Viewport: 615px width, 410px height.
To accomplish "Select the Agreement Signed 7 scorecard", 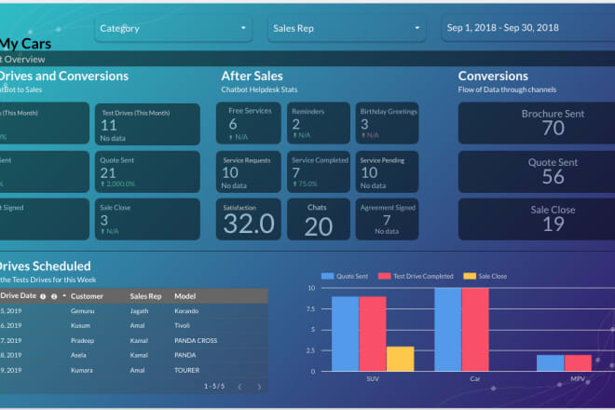I will [x=387, y=219].
